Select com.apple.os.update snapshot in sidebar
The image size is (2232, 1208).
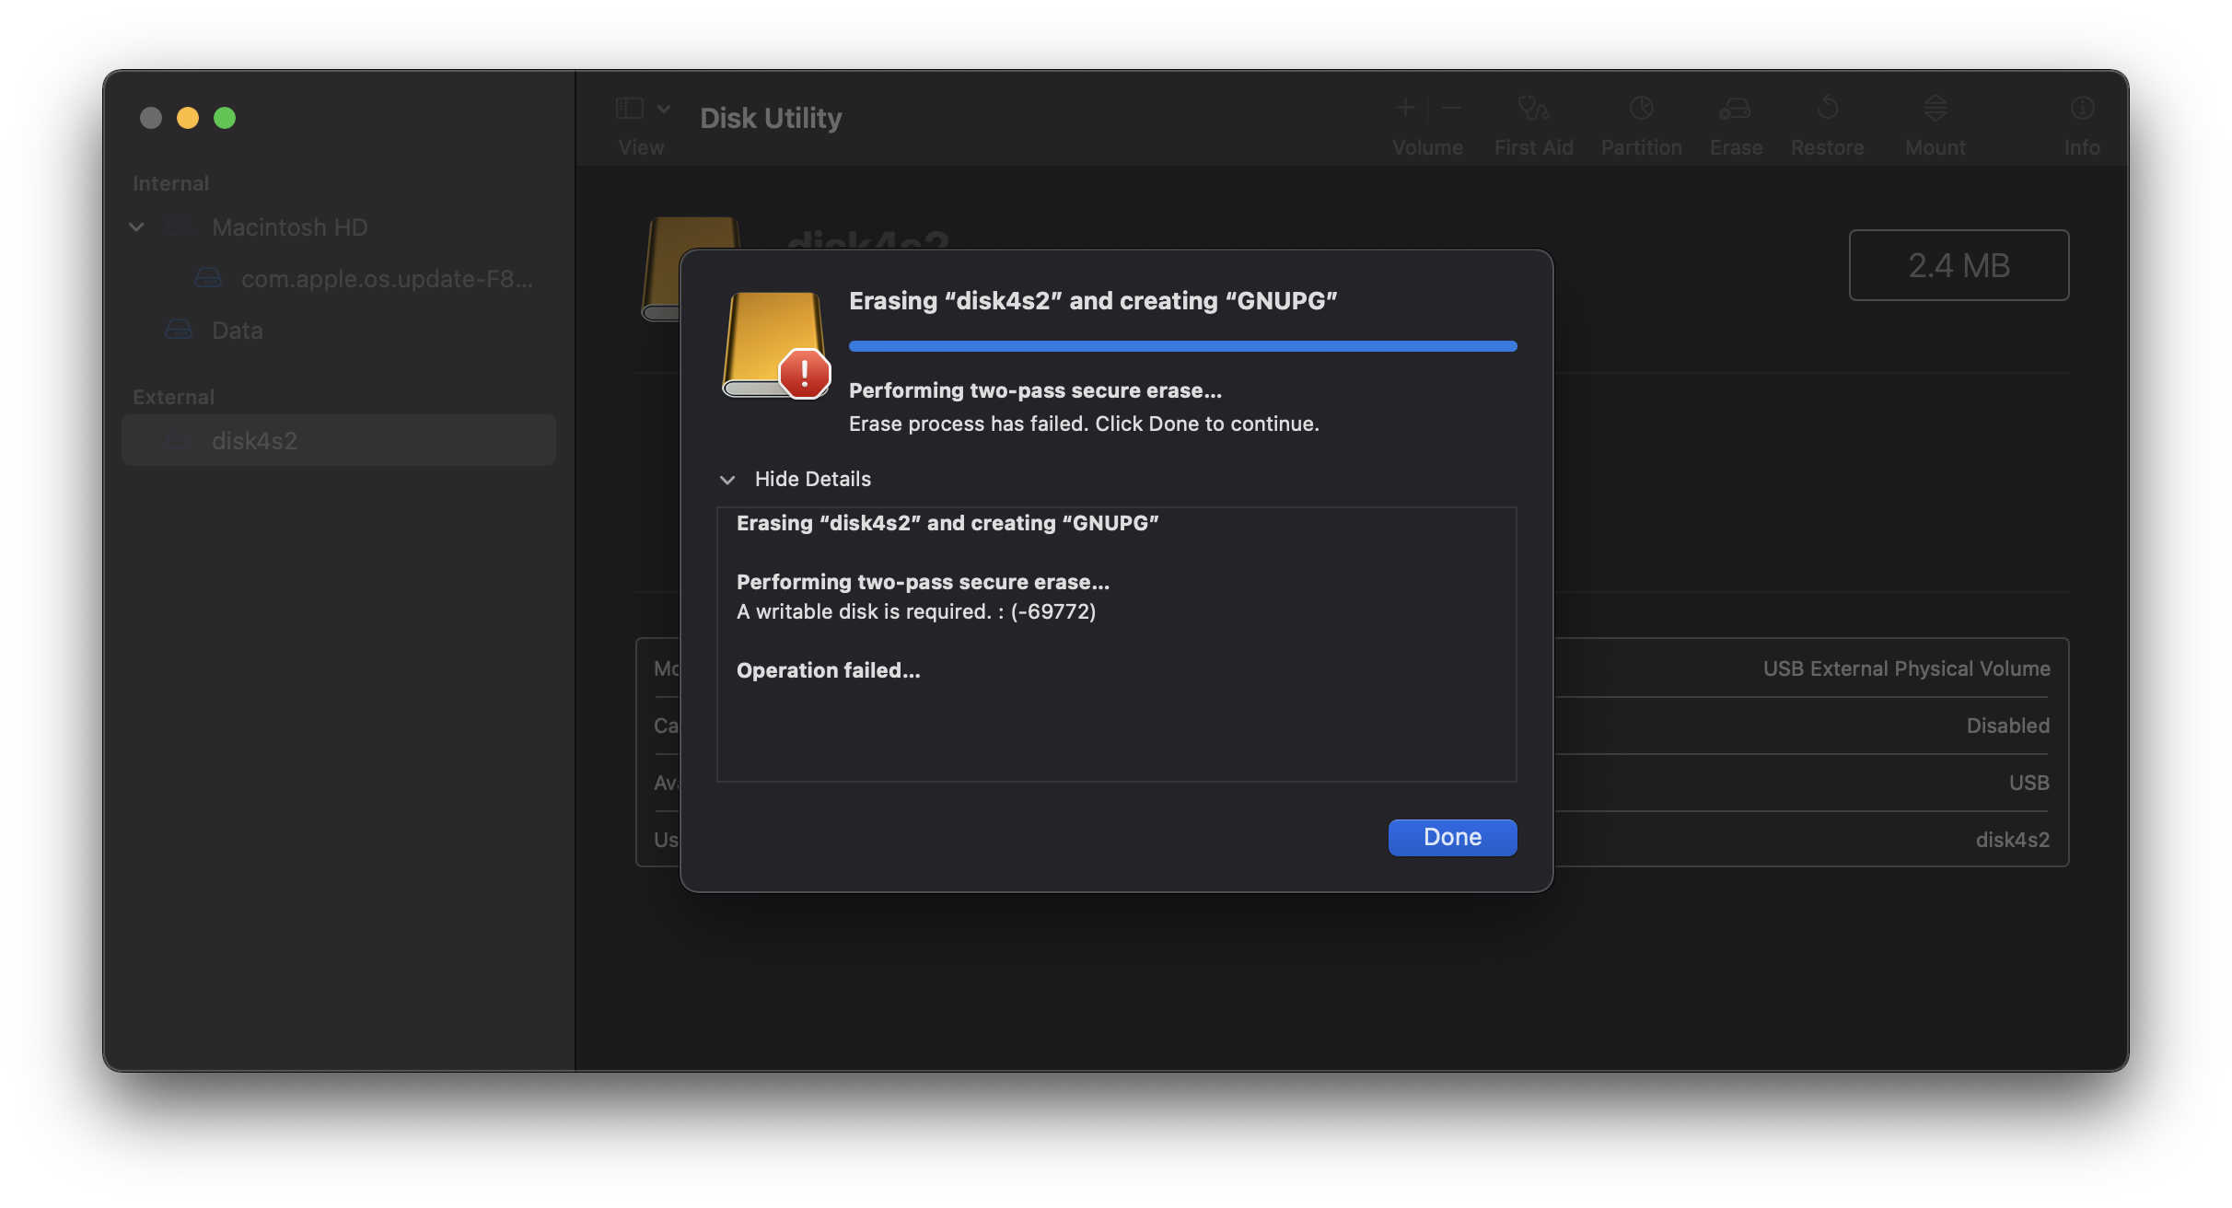coord(387,278)
